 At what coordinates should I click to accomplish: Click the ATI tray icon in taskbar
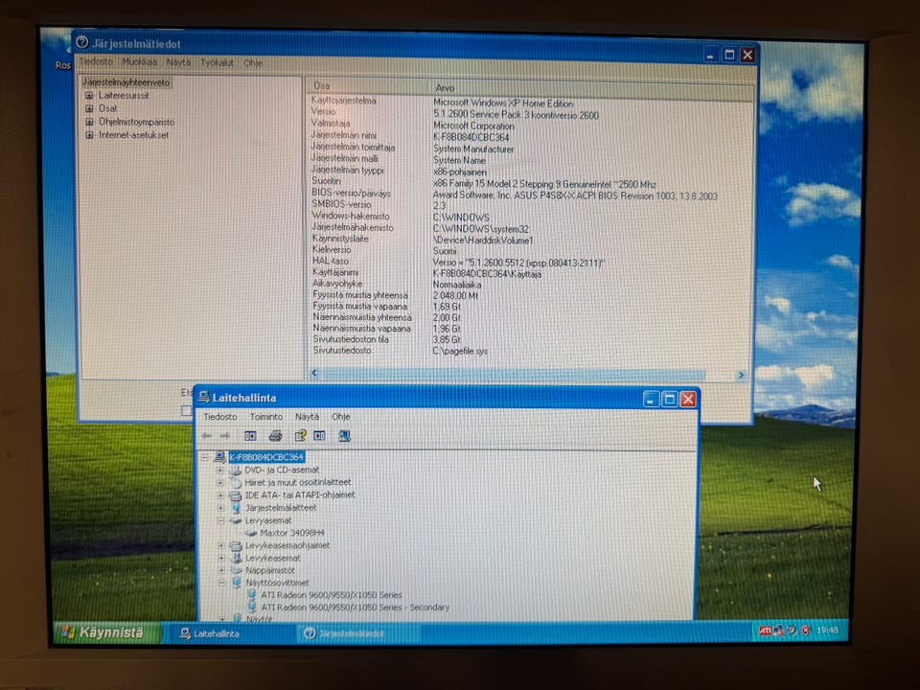point(765,631)
